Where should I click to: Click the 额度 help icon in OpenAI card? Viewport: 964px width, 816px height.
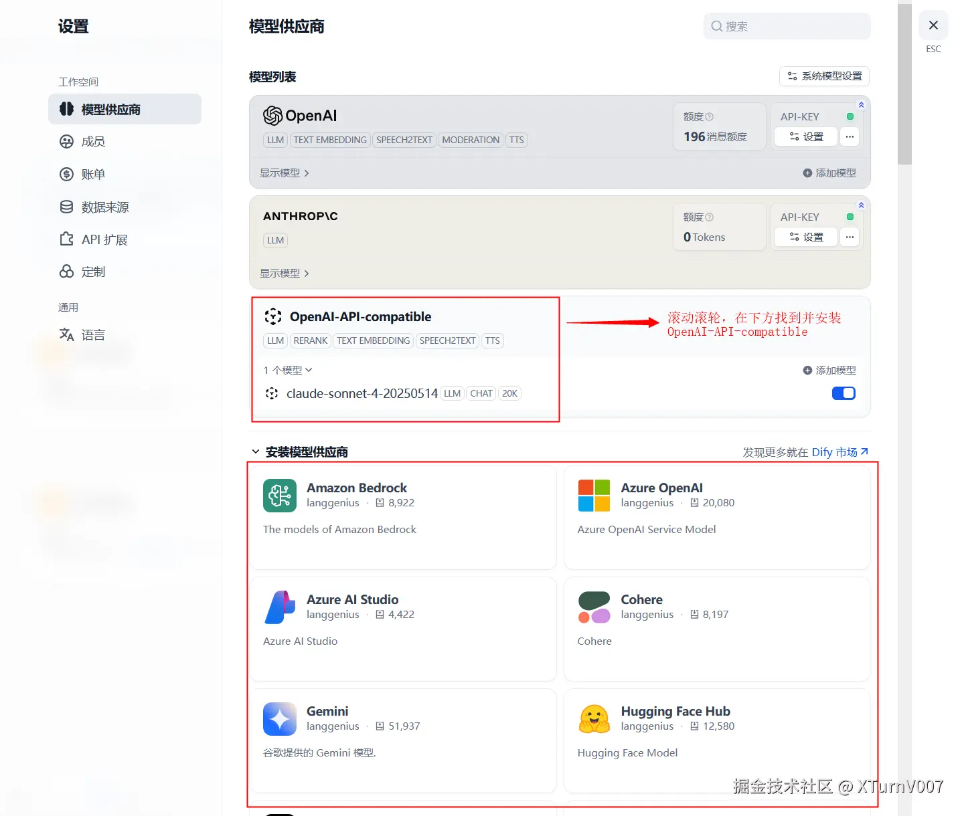[710, 116]
